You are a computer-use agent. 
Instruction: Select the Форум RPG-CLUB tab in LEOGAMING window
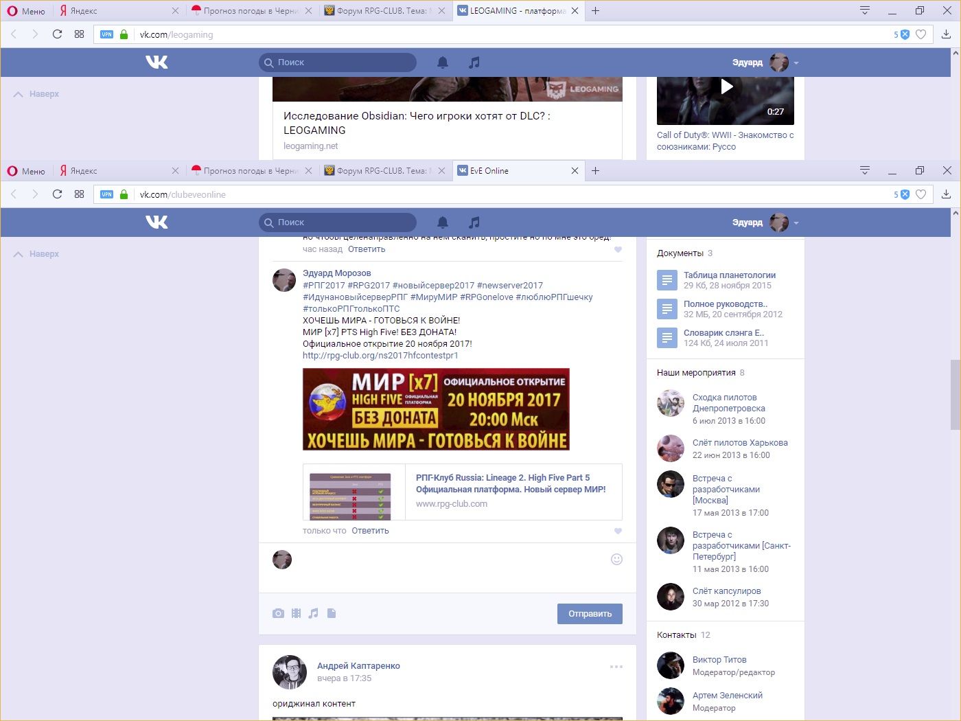click(384, 11)
